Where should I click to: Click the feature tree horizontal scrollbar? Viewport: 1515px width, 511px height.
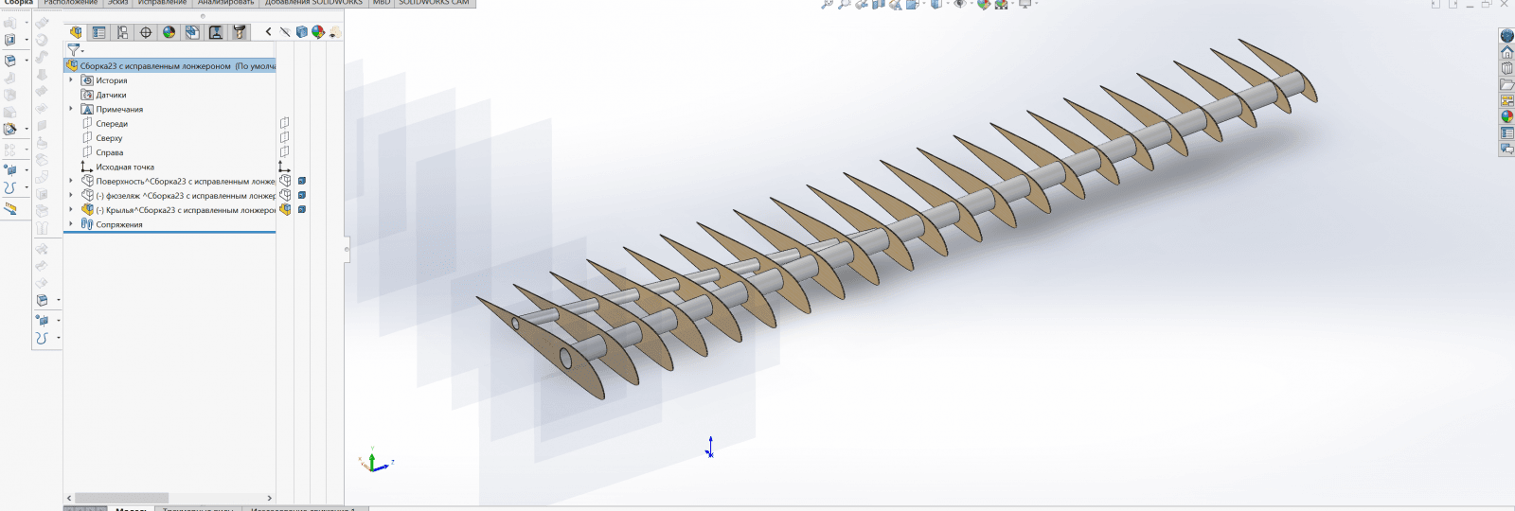point(121,498)
